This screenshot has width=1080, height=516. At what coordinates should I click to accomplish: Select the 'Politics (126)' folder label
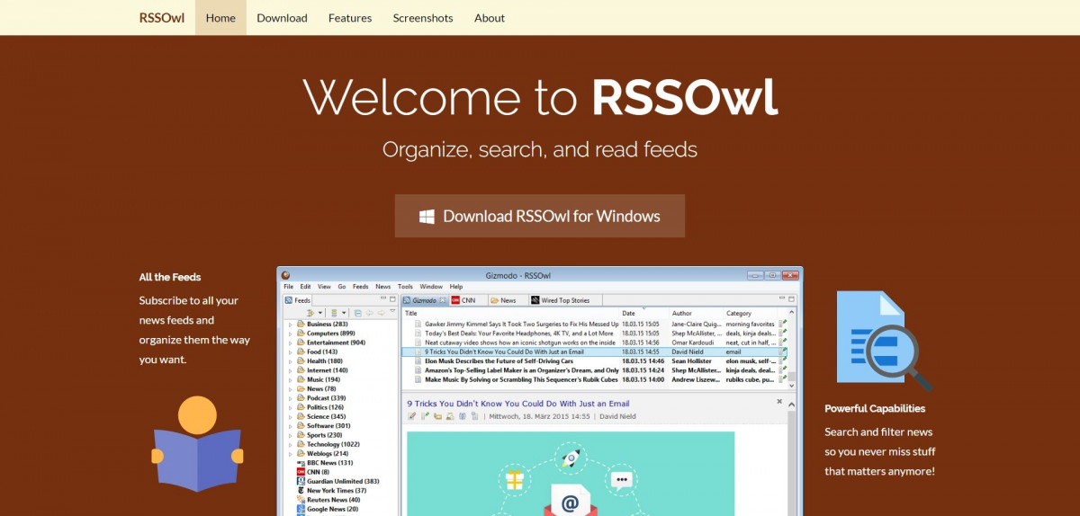325,407
